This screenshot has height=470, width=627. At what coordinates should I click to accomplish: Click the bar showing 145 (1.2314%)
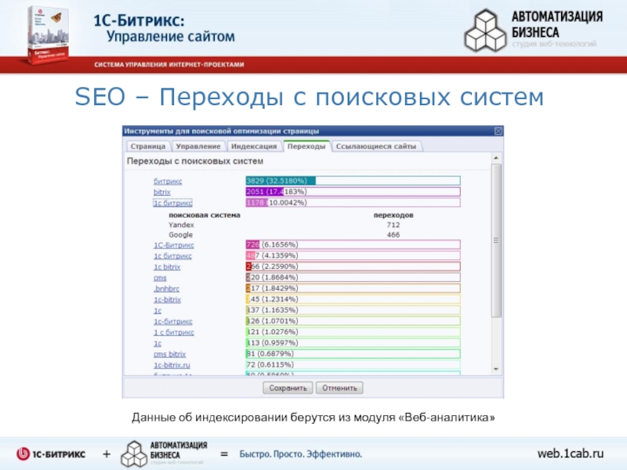click(x=353, y=299)
